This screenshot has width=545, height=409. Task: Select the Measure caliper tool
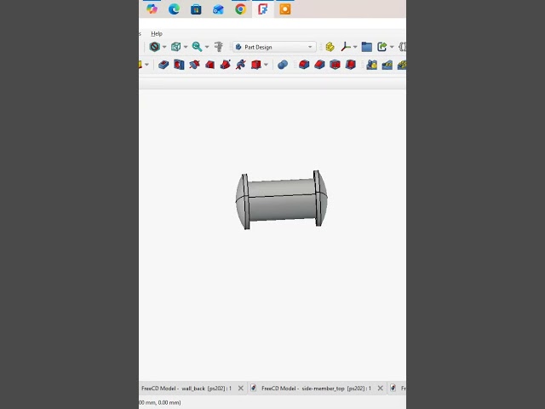(x=219, y=47)
